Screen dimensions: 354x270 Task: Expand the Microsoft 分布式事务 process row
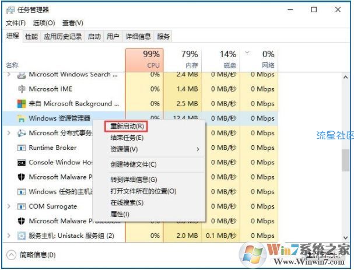pos(9,133)
